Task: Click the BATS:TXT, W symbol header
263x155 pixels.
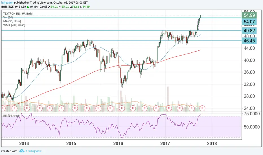Action: coord(10,7)
